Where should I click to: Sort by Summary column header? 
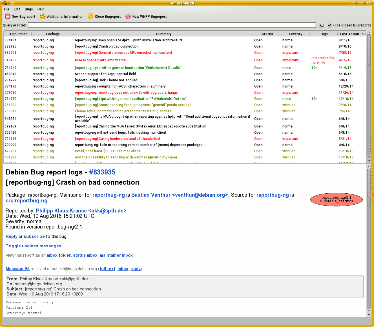[x=163, y=34]
